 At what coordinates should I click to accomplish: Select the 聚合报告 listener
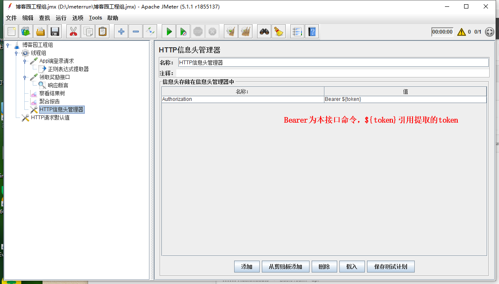click(x=49, y=102)
